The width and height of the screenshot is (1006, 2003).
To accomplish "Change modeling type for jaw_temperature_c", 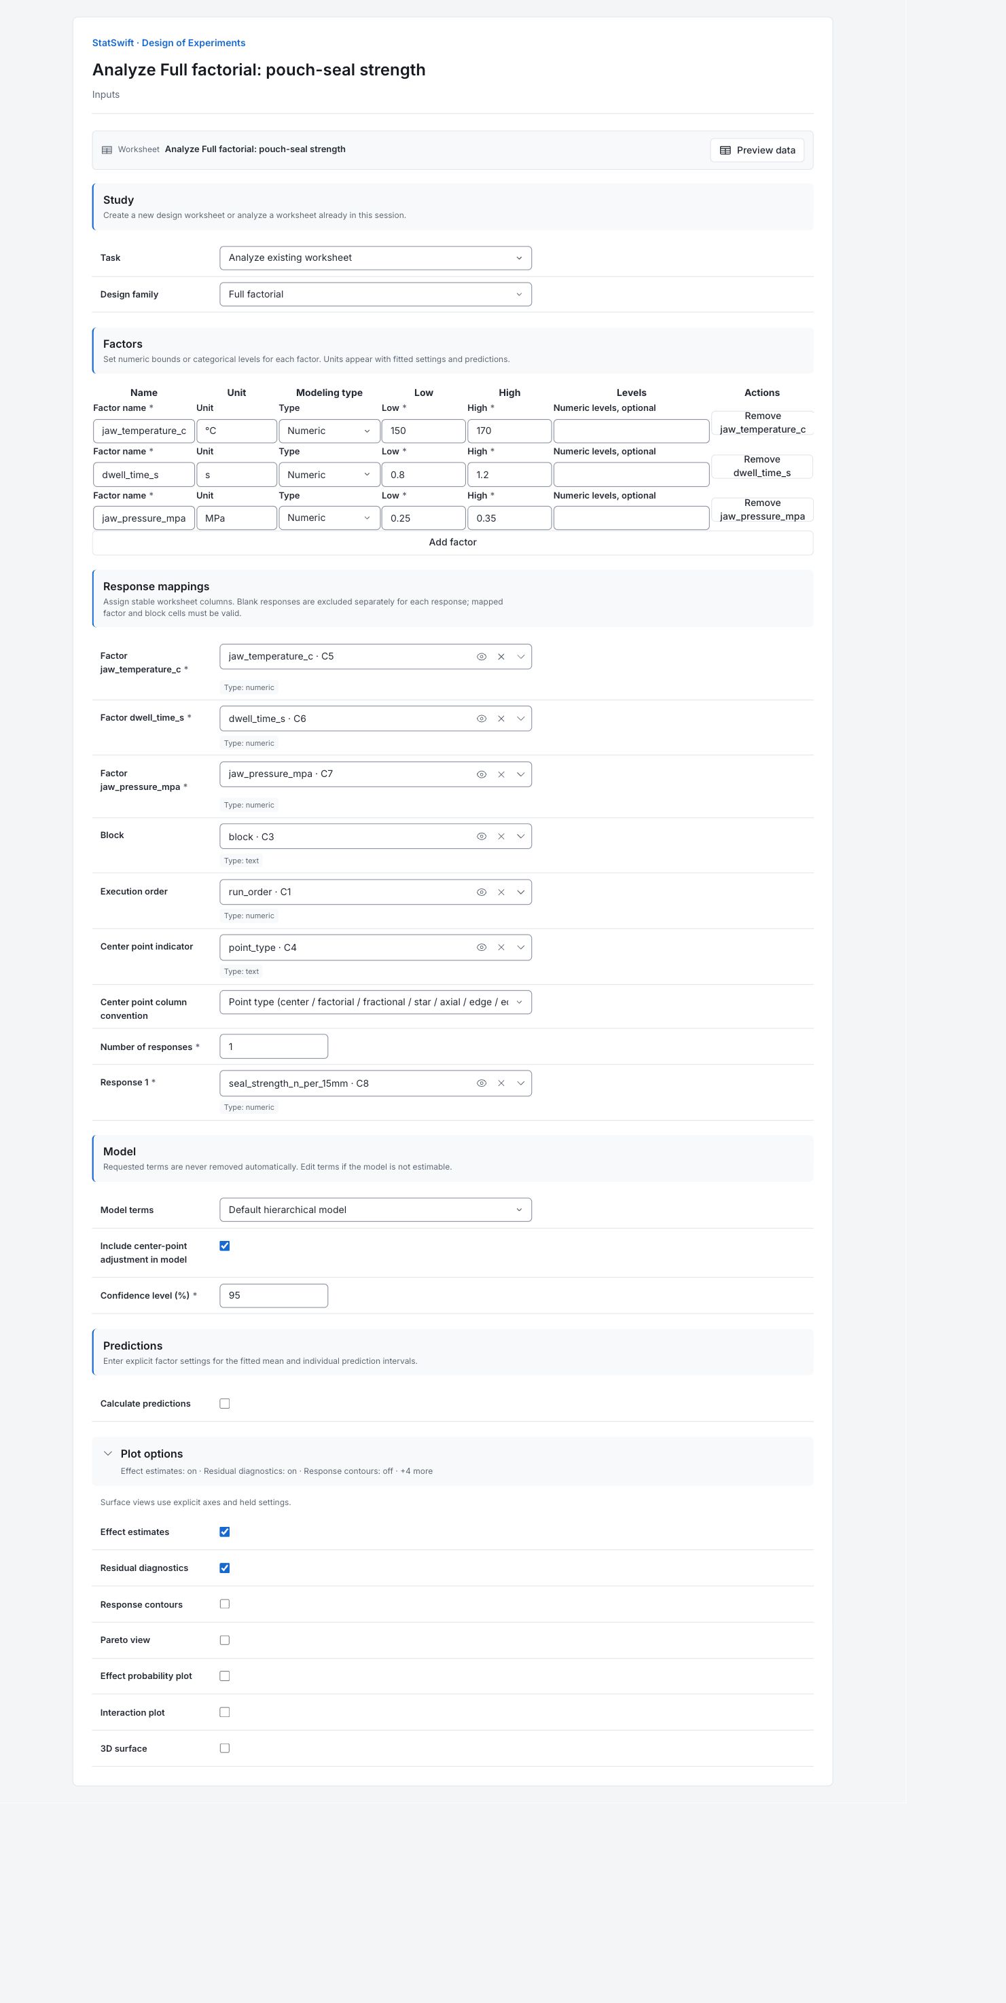I will [x=329, y=431].
